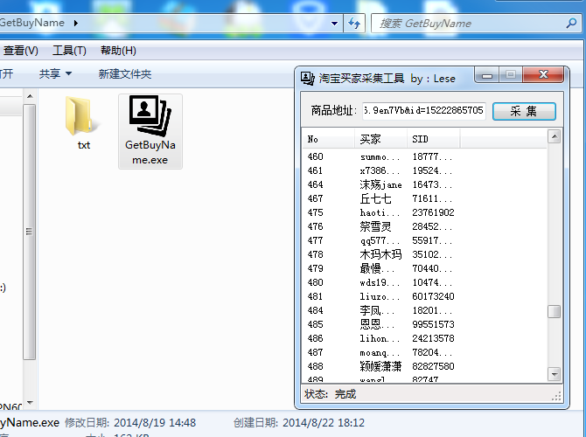Select the txt folder icon

coord(83,117)
